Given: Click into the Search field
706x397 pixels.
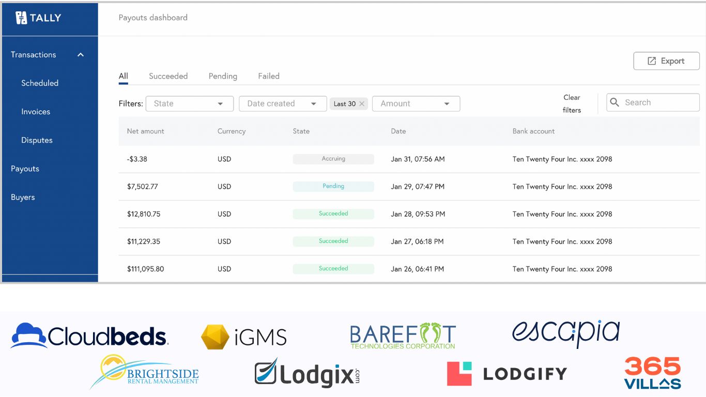Looking at the screenshot, I should point(659,102).
